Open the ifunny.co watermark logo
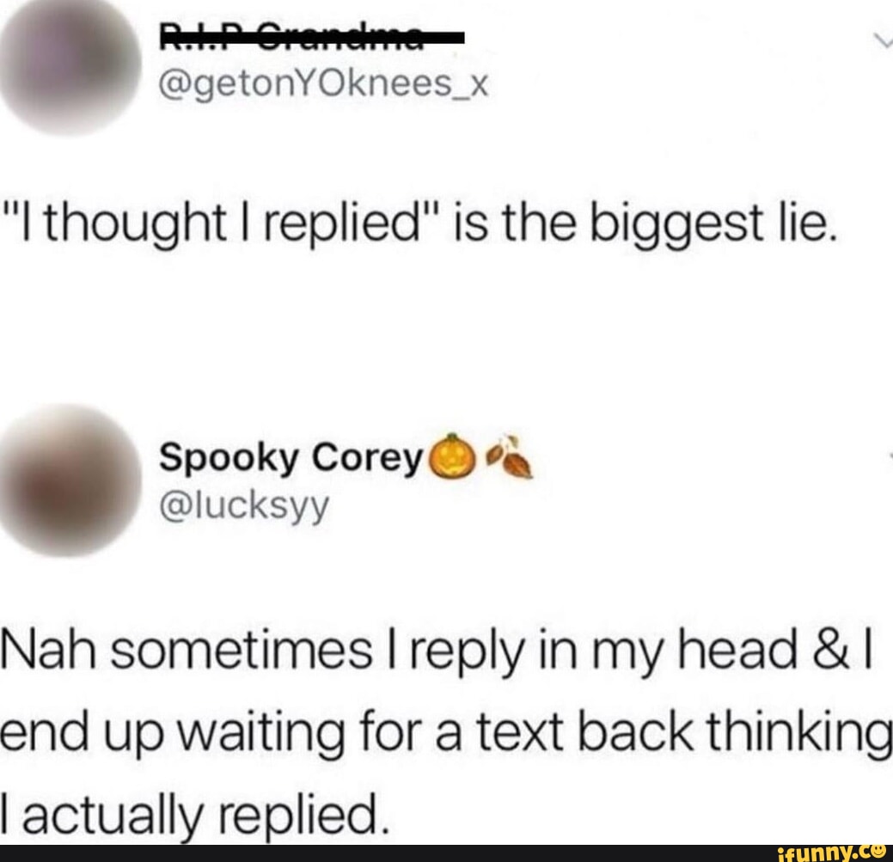 click(830, 853)
